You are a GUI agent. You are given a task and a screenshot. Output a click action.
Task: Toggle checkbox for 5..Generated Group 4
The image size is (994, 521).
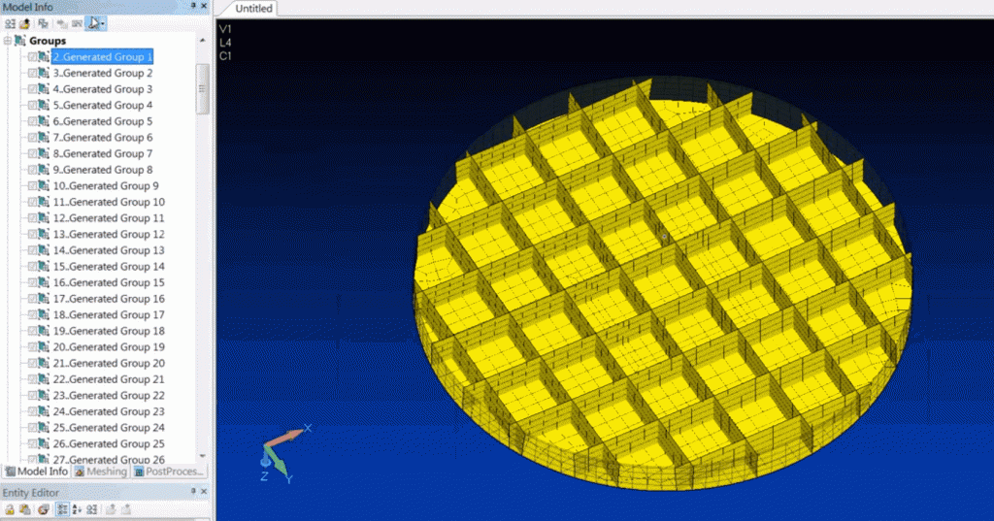(32, 105)
